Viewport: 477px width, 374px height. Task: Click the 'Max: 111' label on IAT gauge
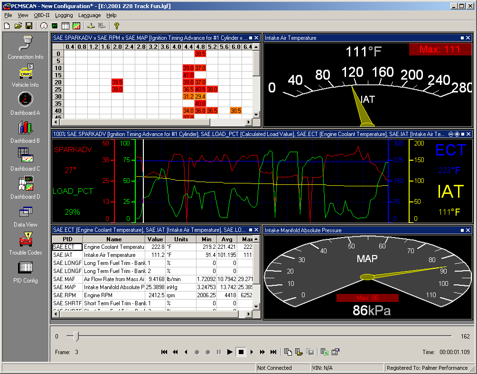pyautogui.click(x=440, y=49)
